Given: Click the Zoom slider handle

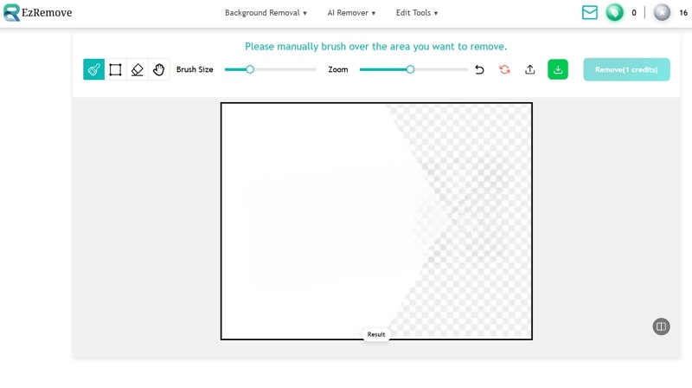Looking at the screenshot, I should (x=410, y=69).
